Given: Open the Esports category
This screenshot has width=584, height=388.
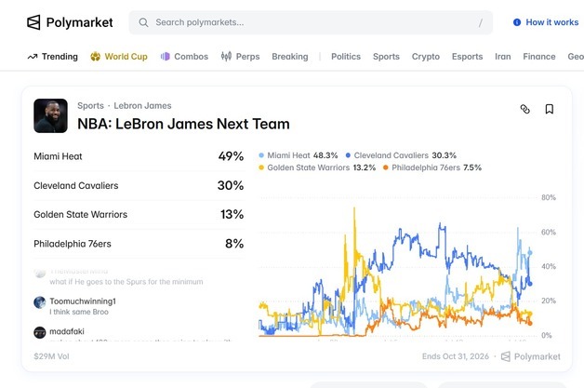Looking at the screenshot, I should 467,56.
